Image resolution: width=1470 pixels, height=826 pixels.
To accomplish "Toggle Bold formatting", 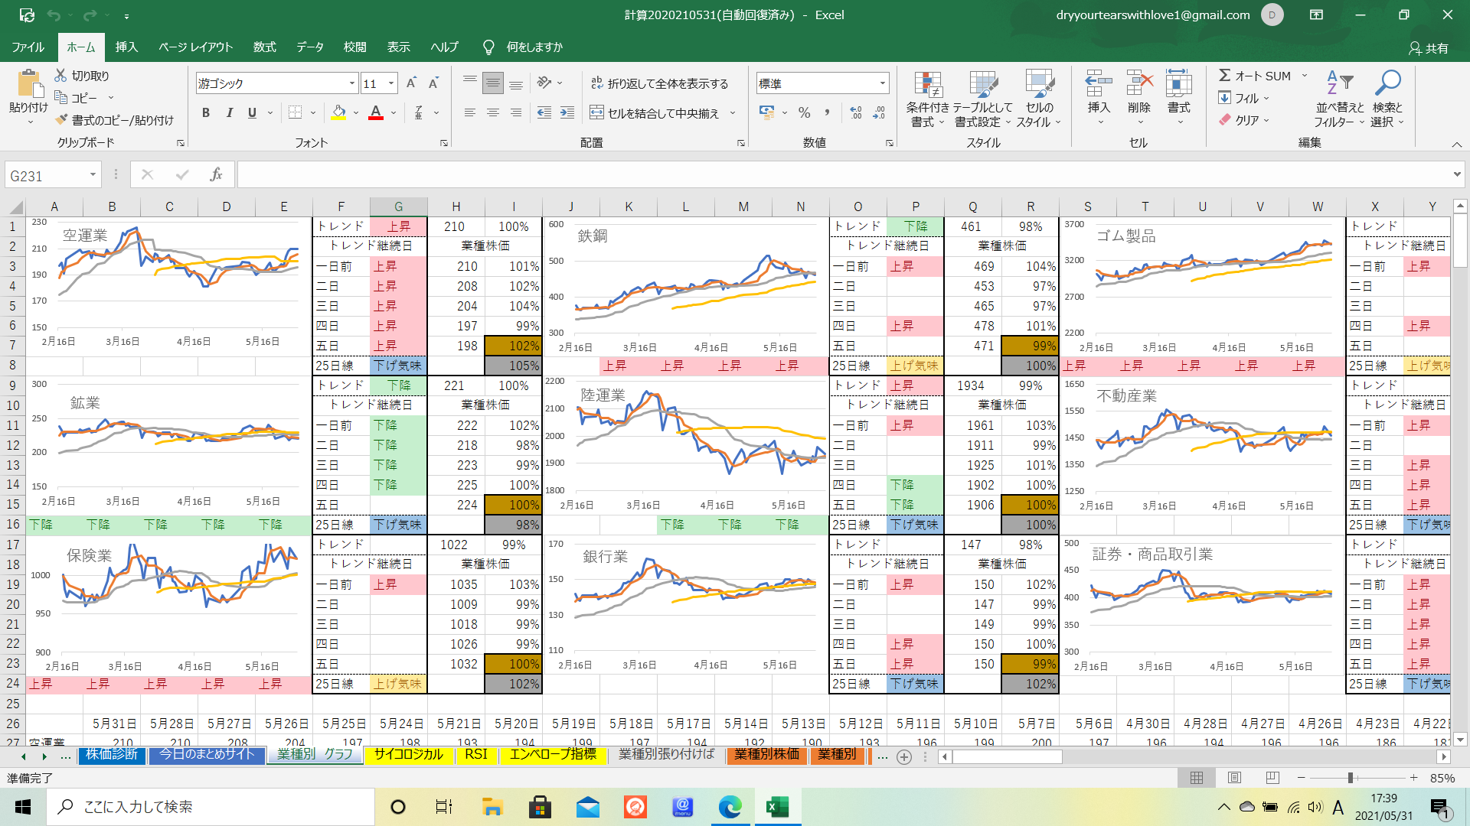I will click(206, 113).
